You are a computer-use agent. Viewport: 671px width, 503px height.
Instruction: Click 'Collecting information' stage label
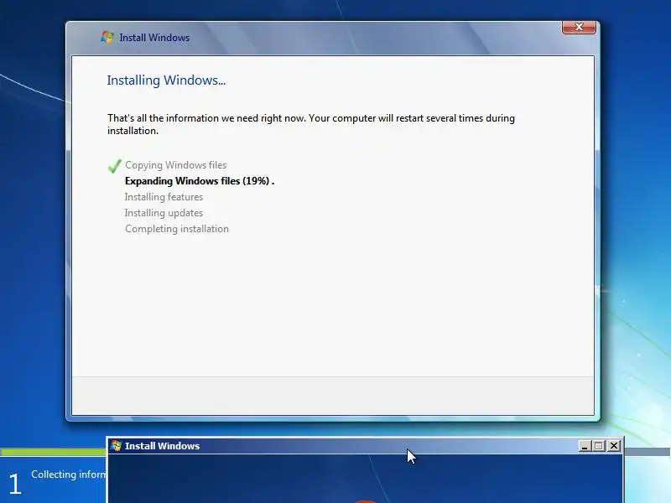click(x=69, y=474)
